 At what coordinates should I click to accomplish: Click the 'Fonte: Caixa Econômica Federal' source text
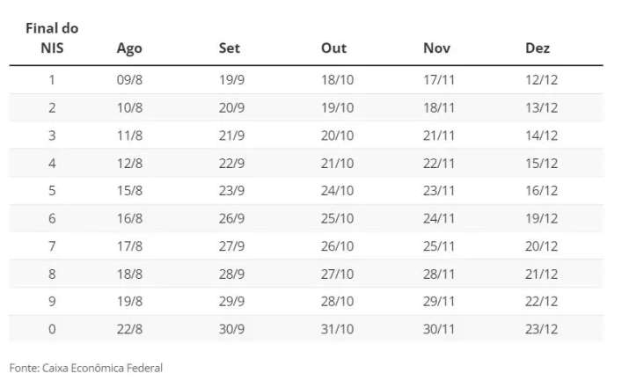pos(86,368)
